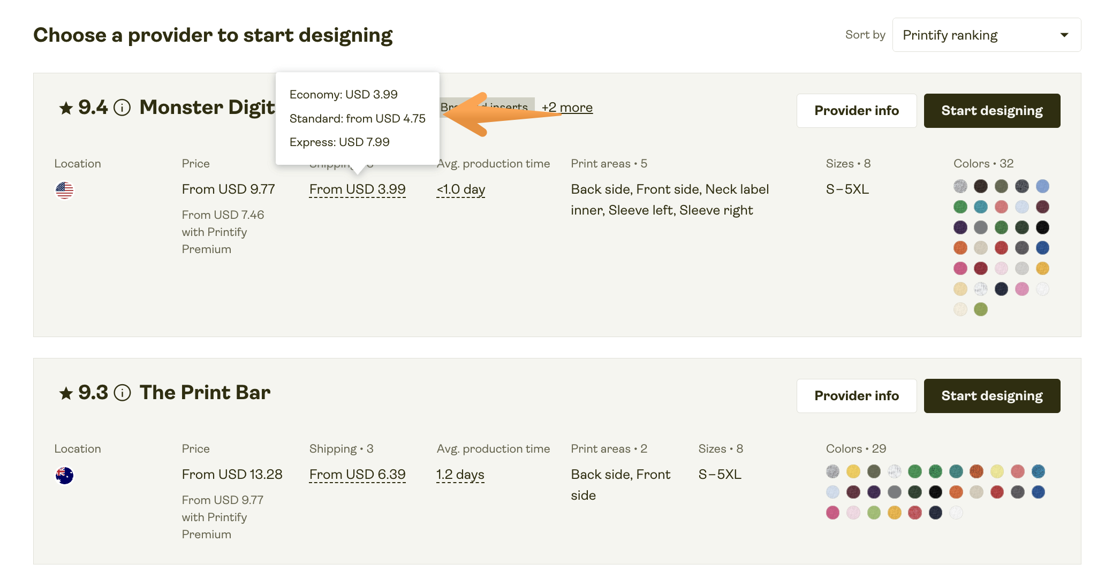The height and width of the screenshot is (580, 1120).
Task: Click the star icon next to 9.4
Action: [x=66, y=108]
